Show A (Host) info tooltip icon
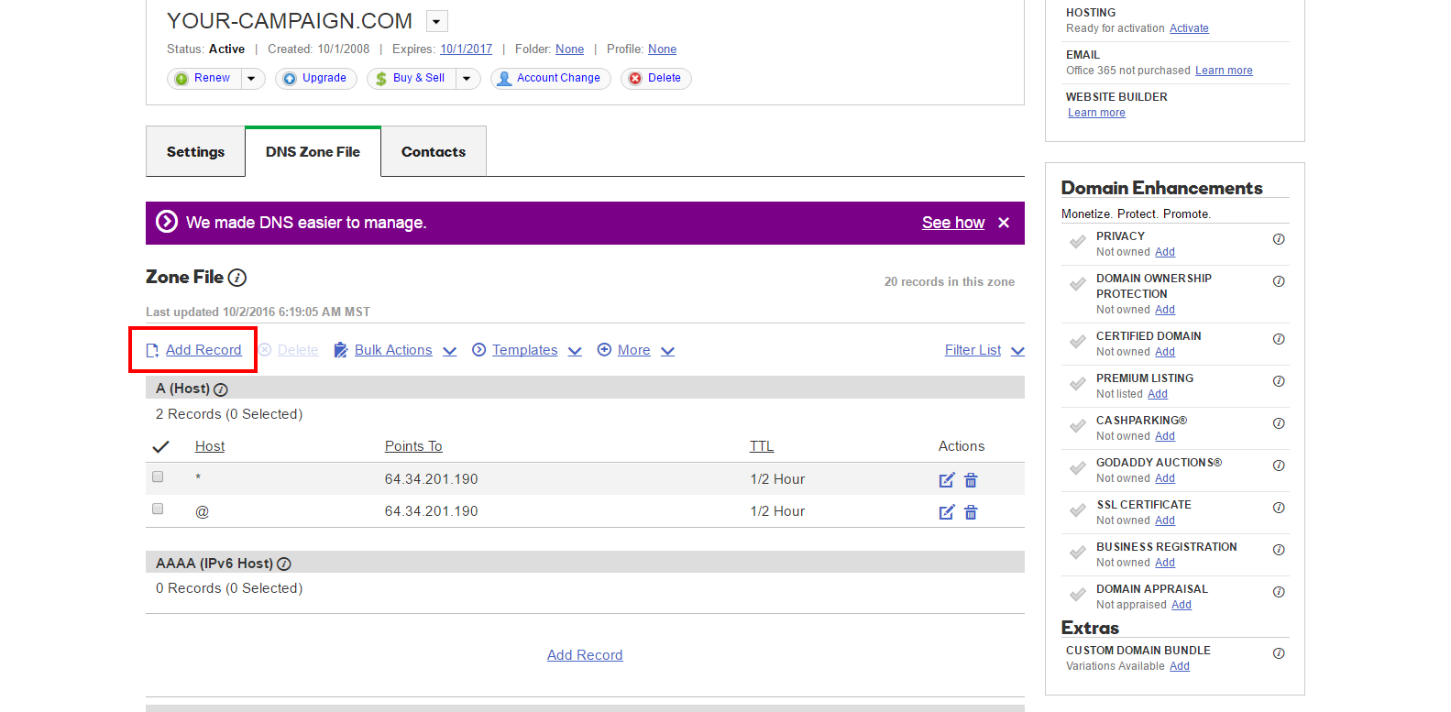The height and width of the screenshot is (712, 1451). click(x=221, y=389)
